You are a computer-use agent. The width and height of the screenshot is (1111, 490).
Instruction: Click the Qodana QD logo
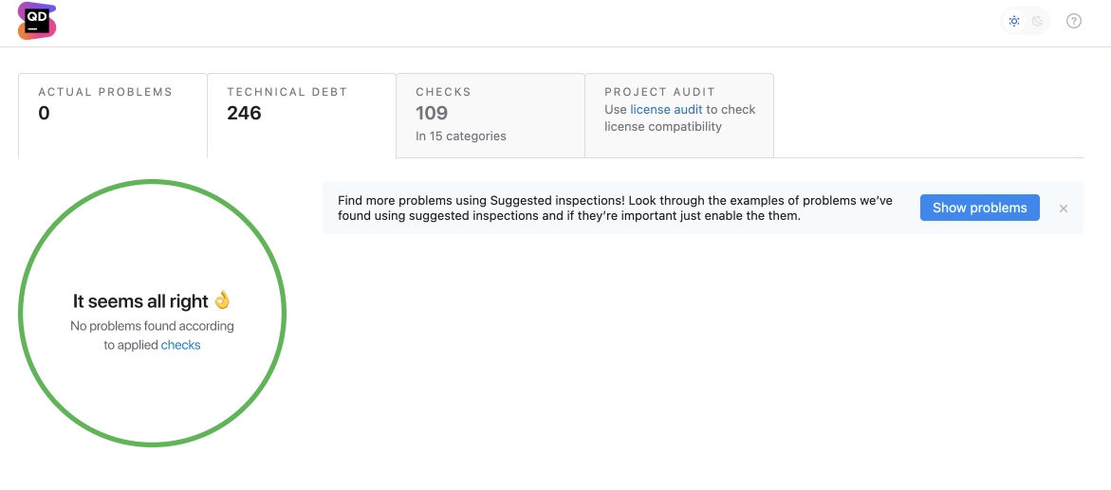(x=37, y=21)
